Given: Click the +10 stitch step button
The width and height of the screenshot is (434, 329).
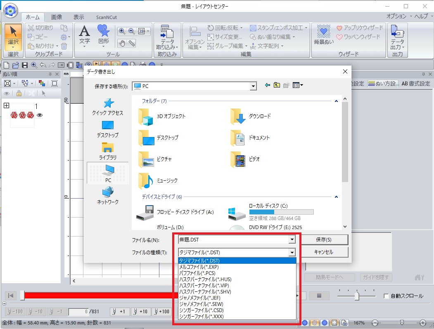Looking at the screenshot, I should pos(141,312).
